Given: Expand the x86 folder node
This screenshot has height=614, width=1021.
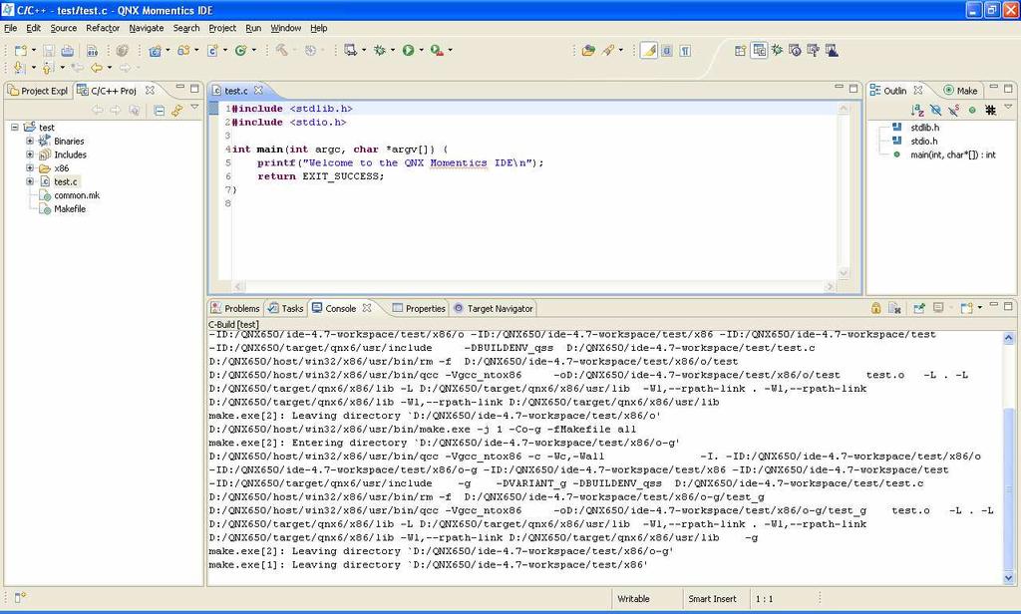Looking at the screenshot, I should click(29, 168).
